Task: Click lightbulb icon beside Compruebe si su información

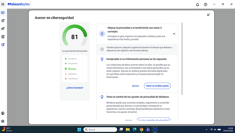Action: pos(102,59)
